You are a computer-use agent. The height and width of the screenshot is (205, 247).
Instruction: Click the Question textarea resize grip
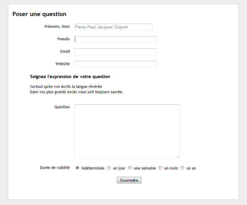coord(178,156)
